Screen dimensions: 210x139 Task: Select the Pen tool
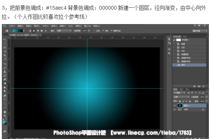point(5,96)
